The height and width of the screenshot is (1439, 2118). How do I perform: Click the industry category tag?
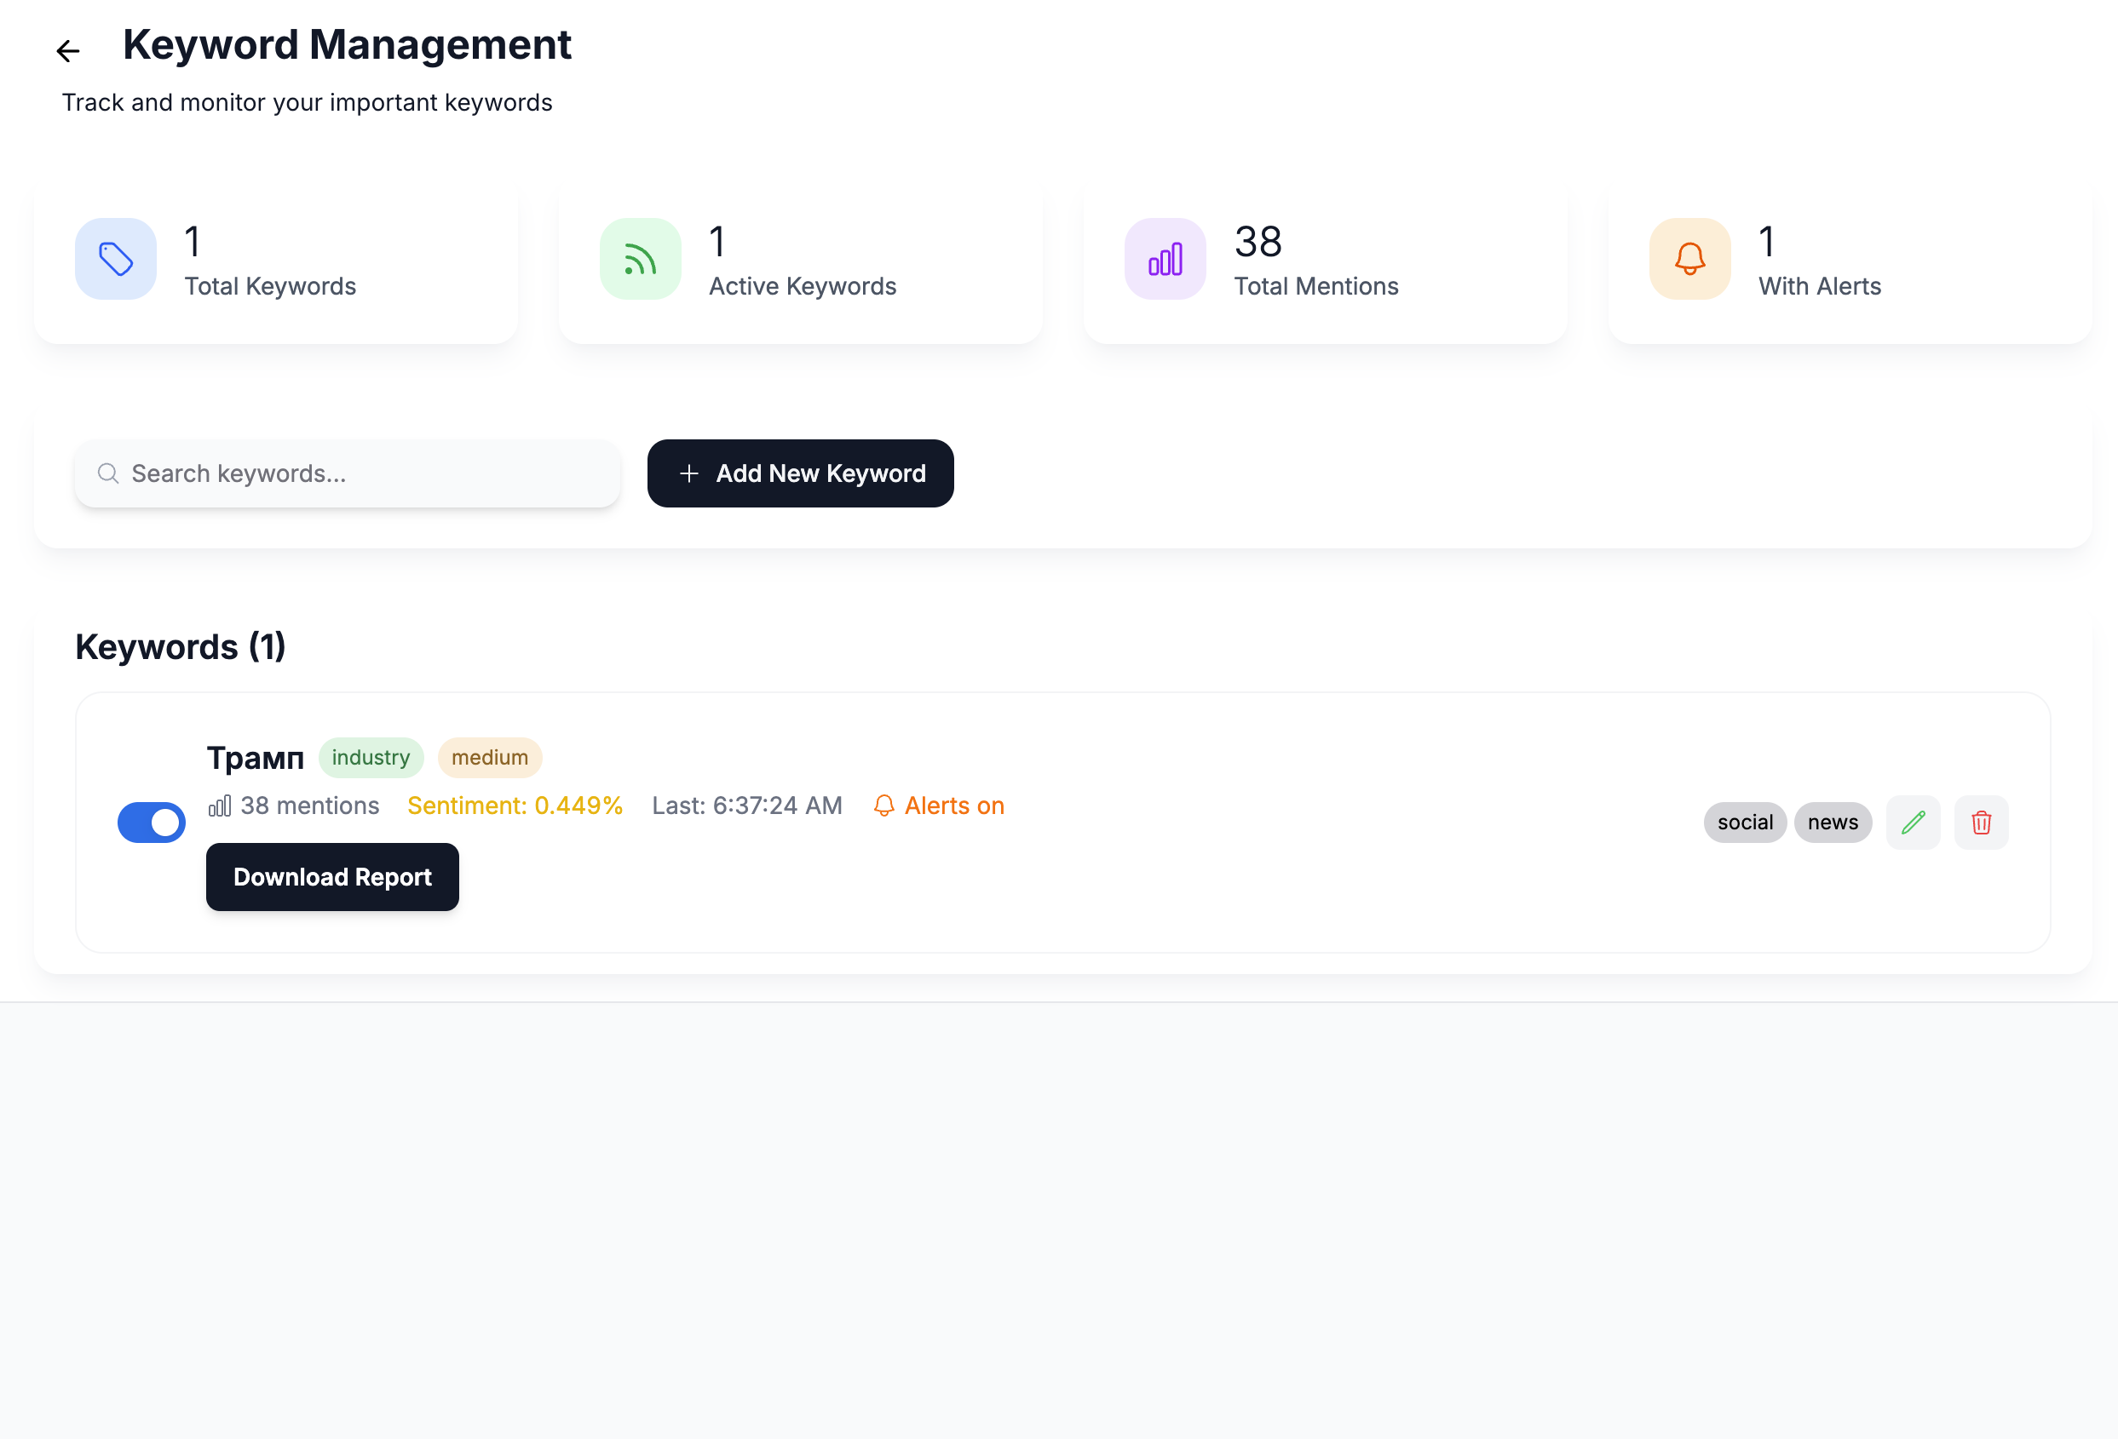371,758
